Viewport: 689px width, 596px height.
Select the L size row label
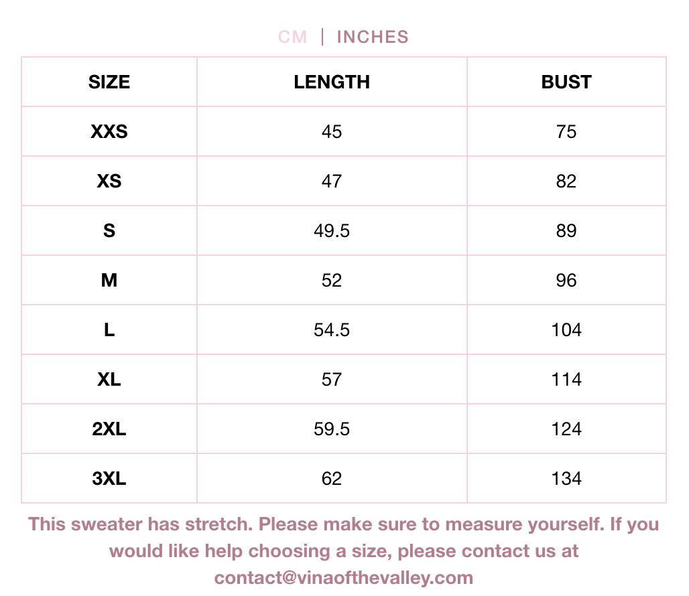point(109,330)
